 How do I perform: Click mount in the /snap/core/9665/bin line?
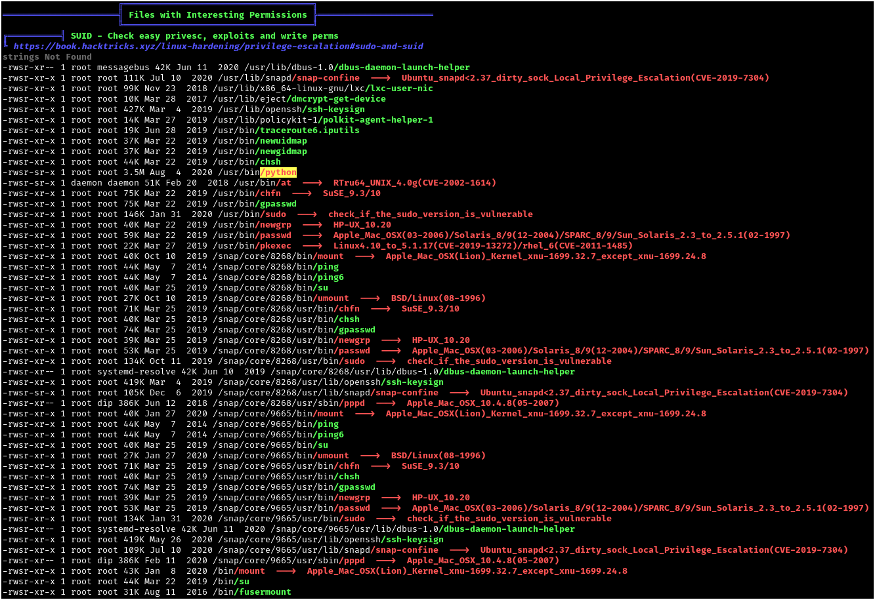(x=330, y=414)
